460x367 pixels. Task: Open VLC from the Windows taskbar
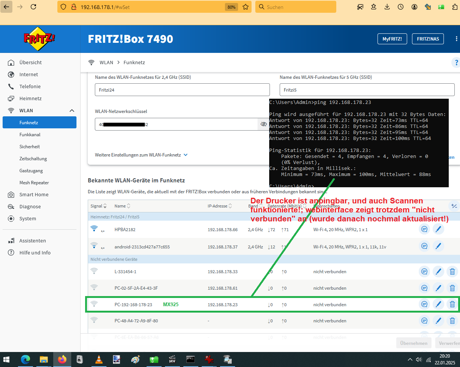click(x=99, y=359)
